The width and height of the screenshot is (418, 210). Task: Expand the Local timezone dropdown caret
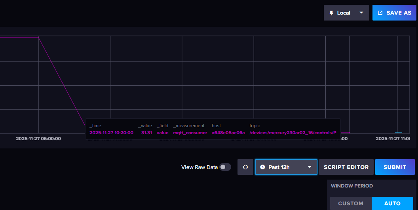tap(361, 13)
